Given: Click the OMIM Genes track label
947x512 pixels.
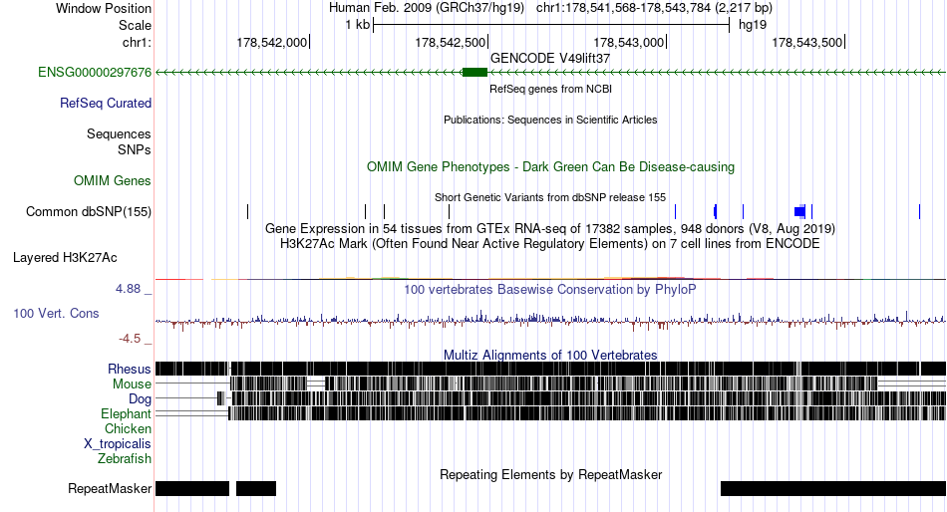Looking at the screenshot, I should tap(112, 180).
